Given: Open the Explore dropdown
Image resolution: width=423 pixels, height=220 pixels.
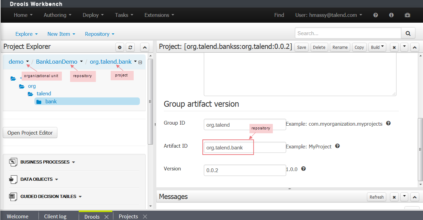Looking at the screenshot, I should [x=26, y=34].
